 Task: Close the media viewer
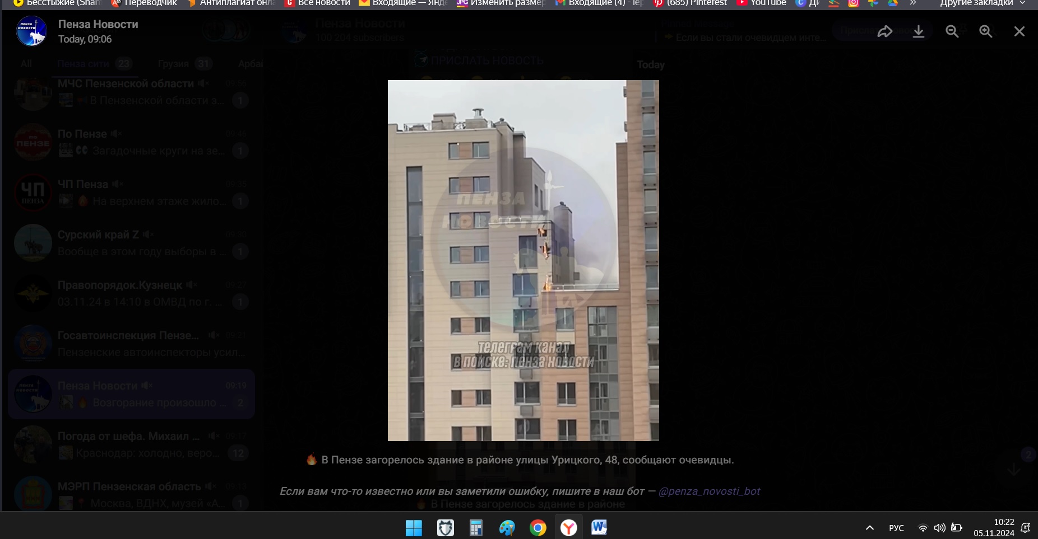[x=1019, y=31]
